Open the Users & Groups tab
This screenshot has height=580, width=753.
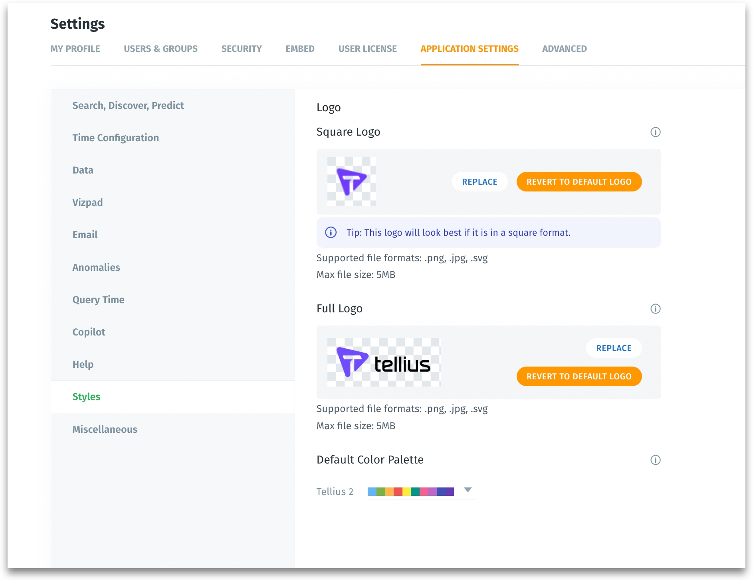tap(161, 49)
